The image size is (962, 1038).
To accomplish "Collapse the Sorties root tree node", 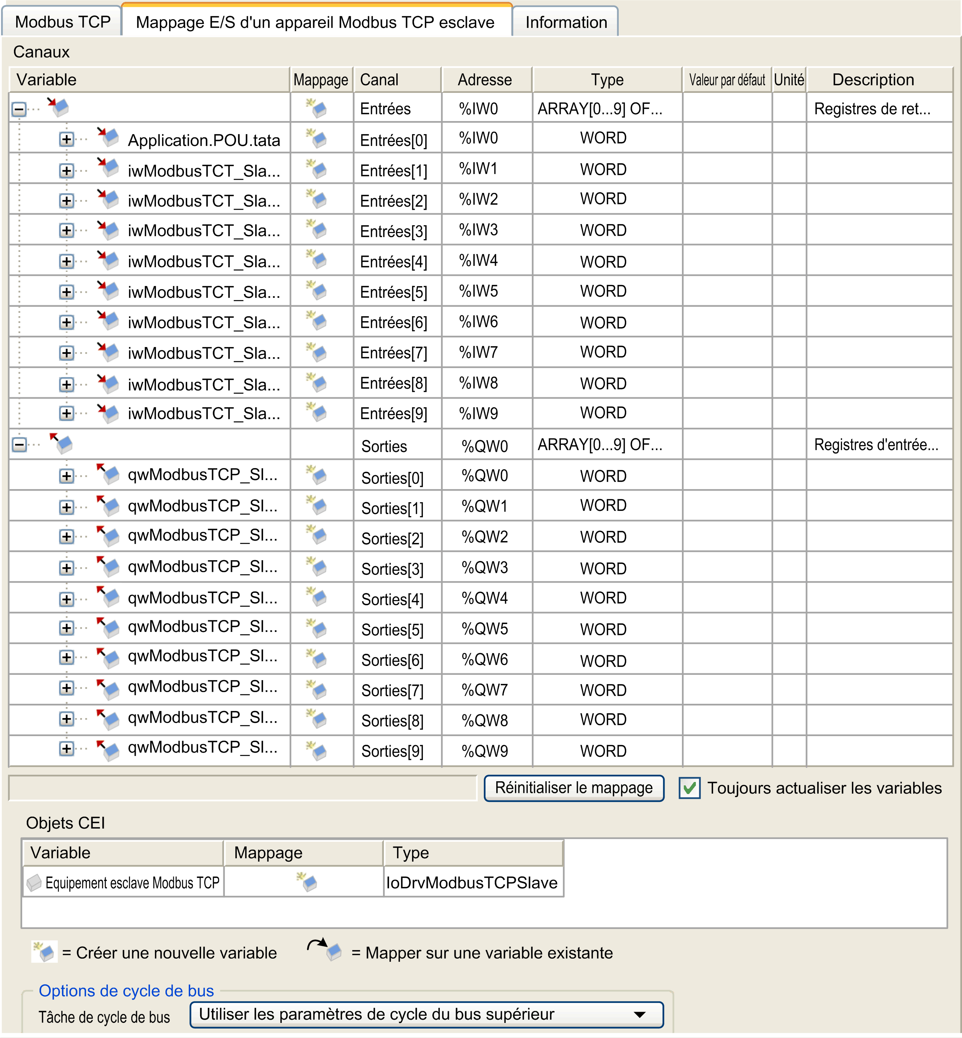I will click(19, 445).
